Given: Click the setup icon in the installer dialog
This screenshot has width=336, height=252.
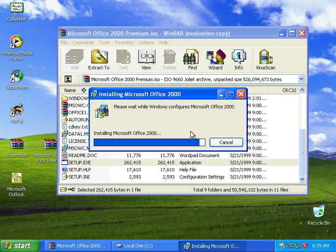Looking at the screenshot, I should tap(102, 111).
